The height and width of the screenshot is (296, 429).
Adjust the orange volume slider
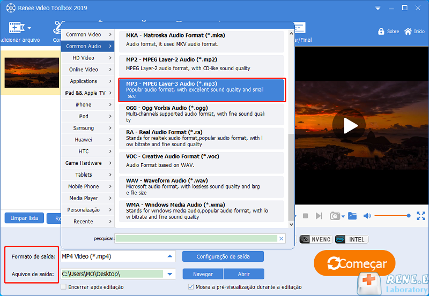pos(393,216)
